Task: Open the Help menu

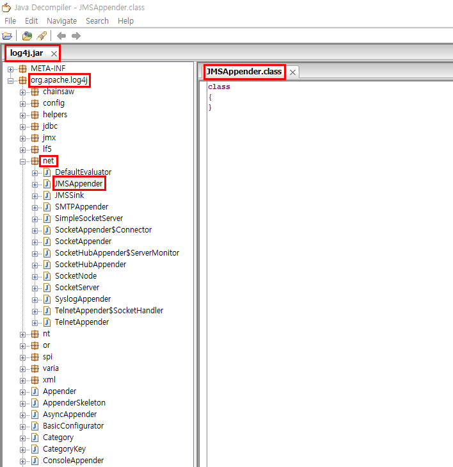Action: (x=126, y=21)
